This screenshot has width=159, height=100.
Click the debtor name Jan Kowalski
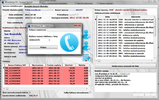click(x=13, y=34)
